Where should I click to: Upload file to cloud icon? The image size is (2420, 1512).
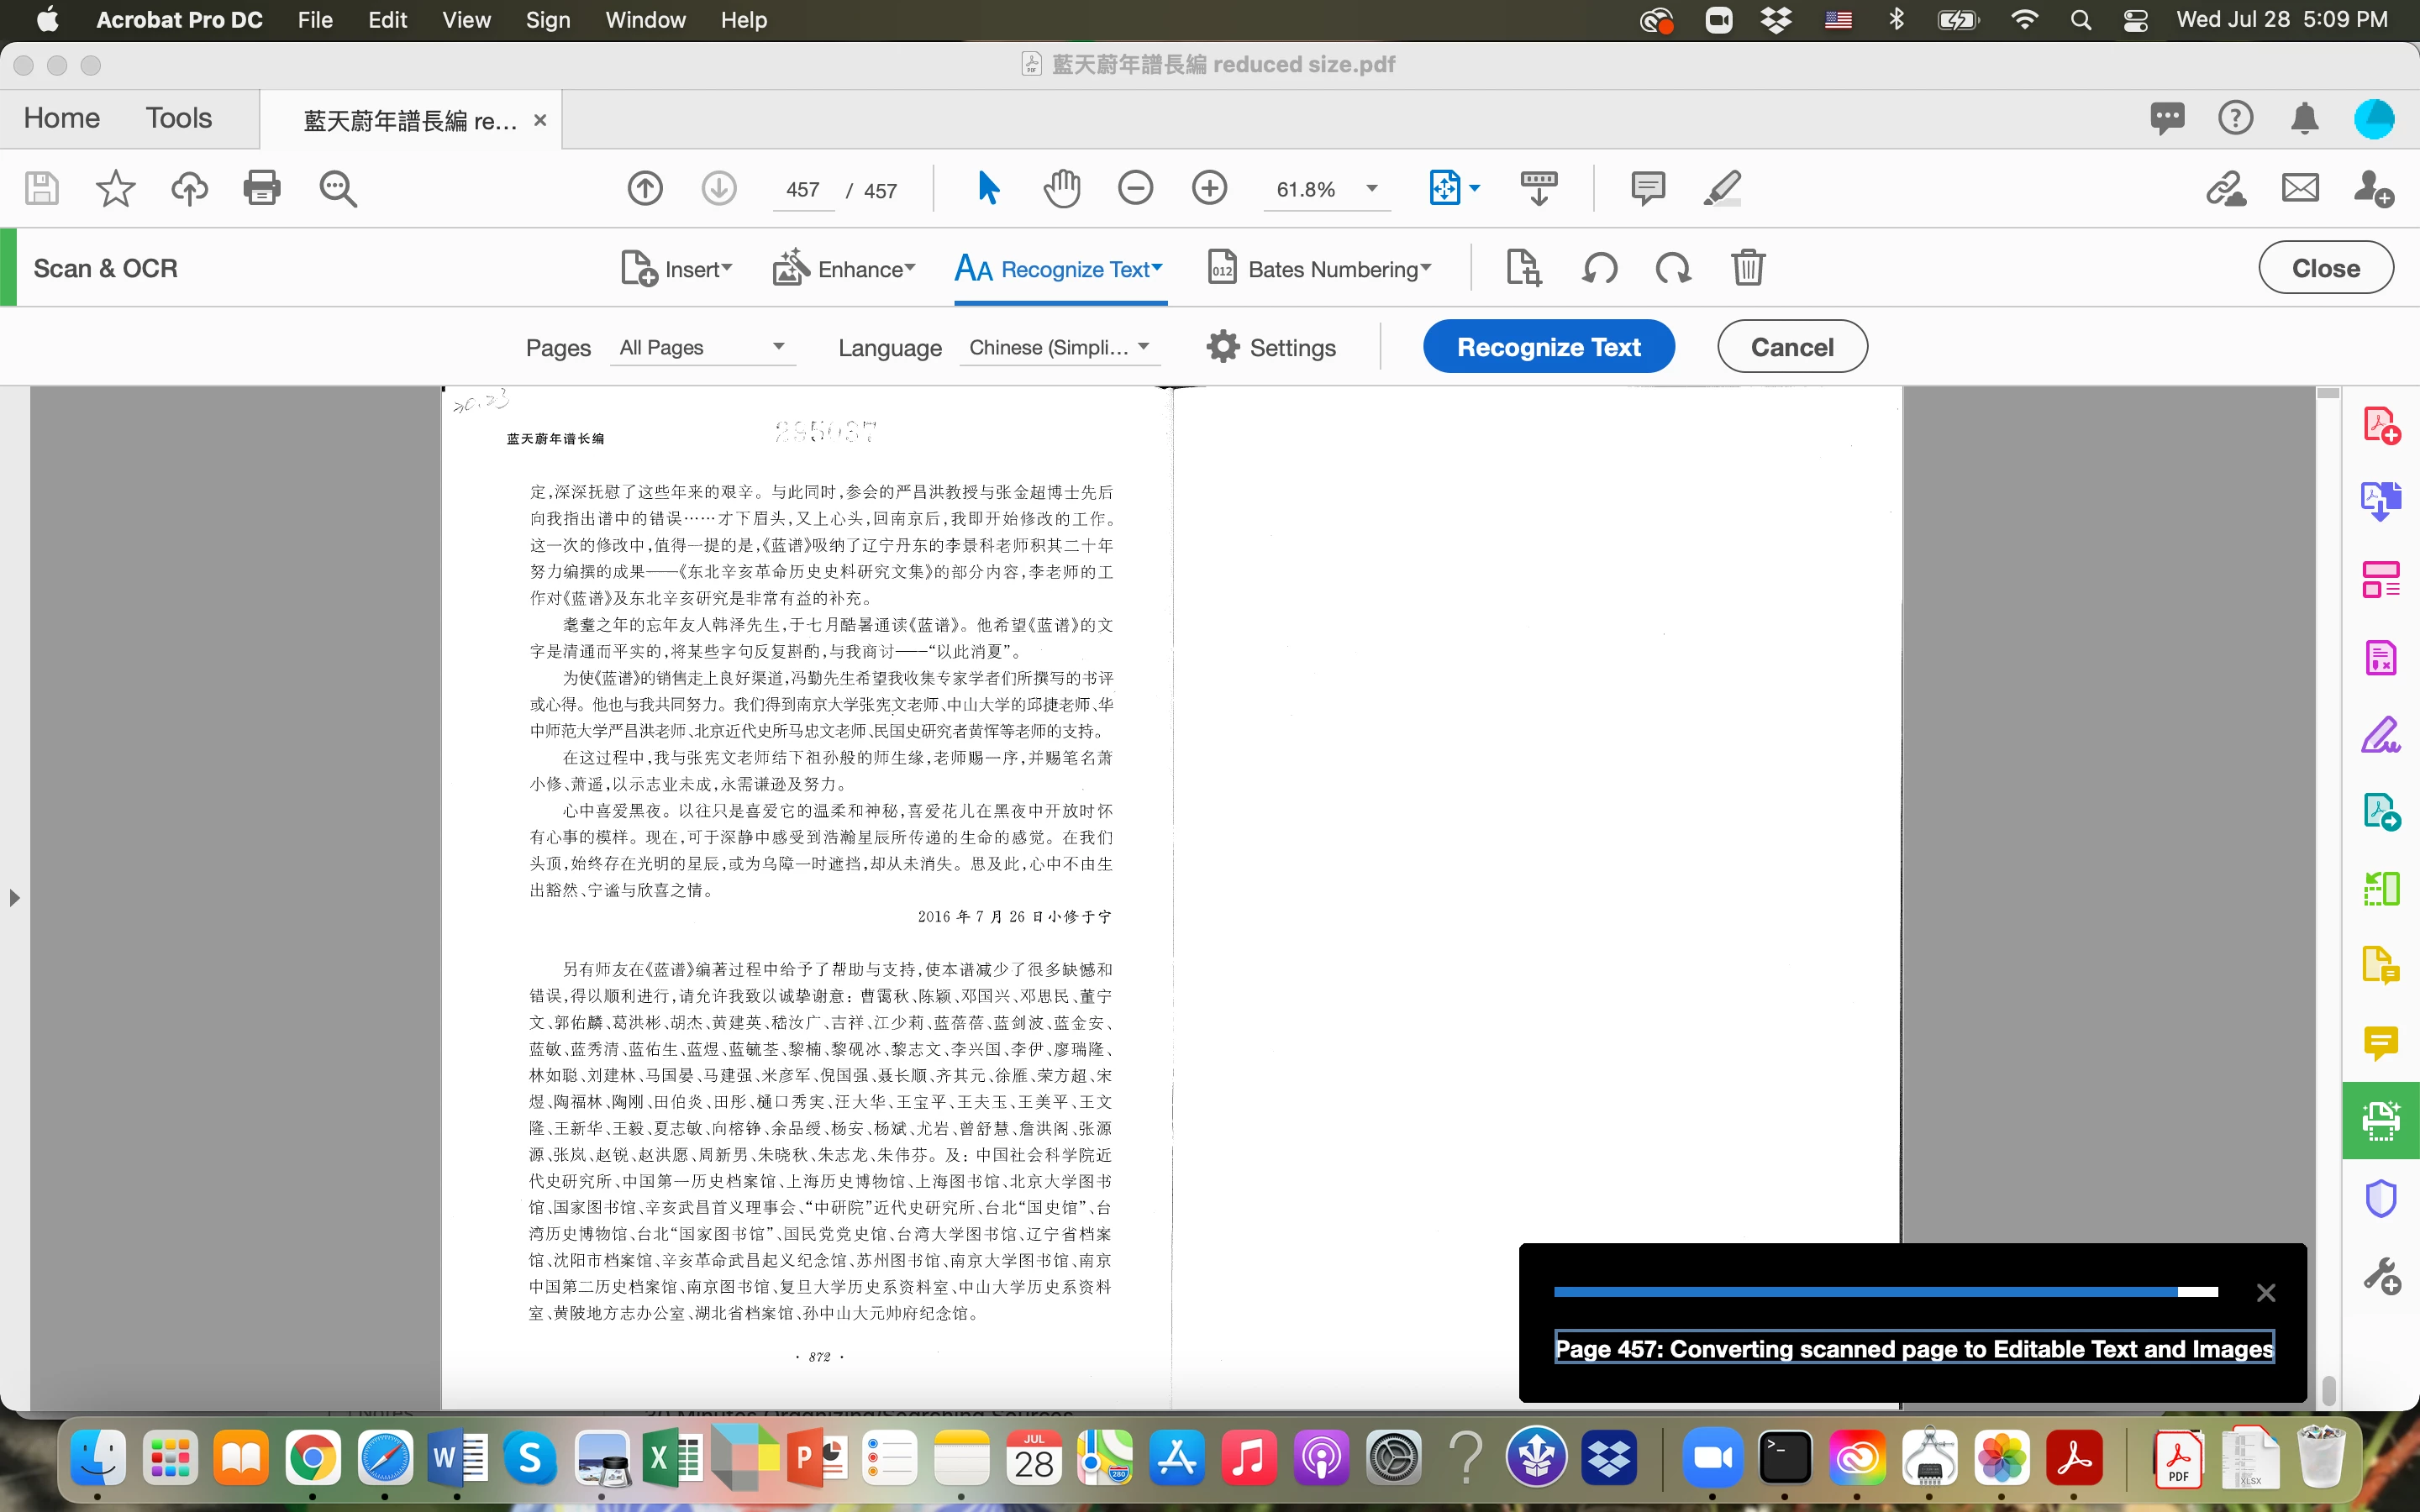coord(189,188)
